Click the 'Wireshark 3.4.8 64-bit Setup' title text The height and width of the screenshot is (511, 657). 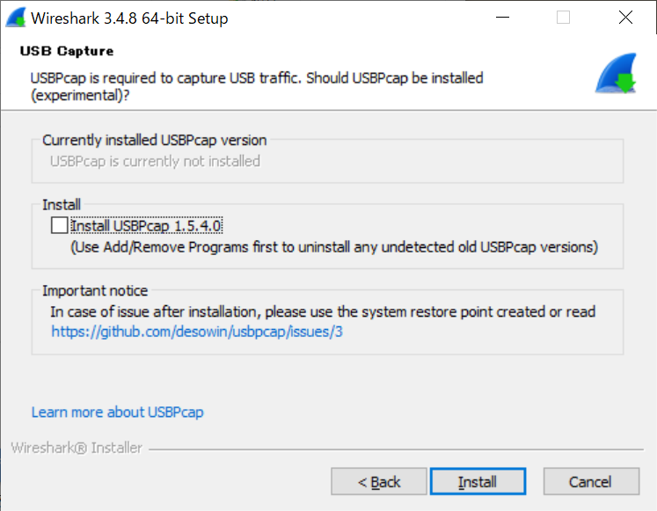click(129, 18)
